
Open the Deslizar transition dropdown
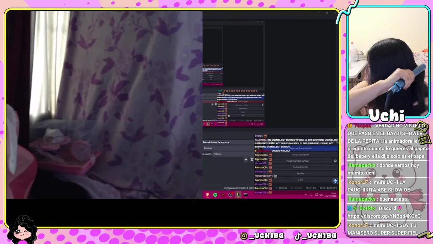(228, 148)
